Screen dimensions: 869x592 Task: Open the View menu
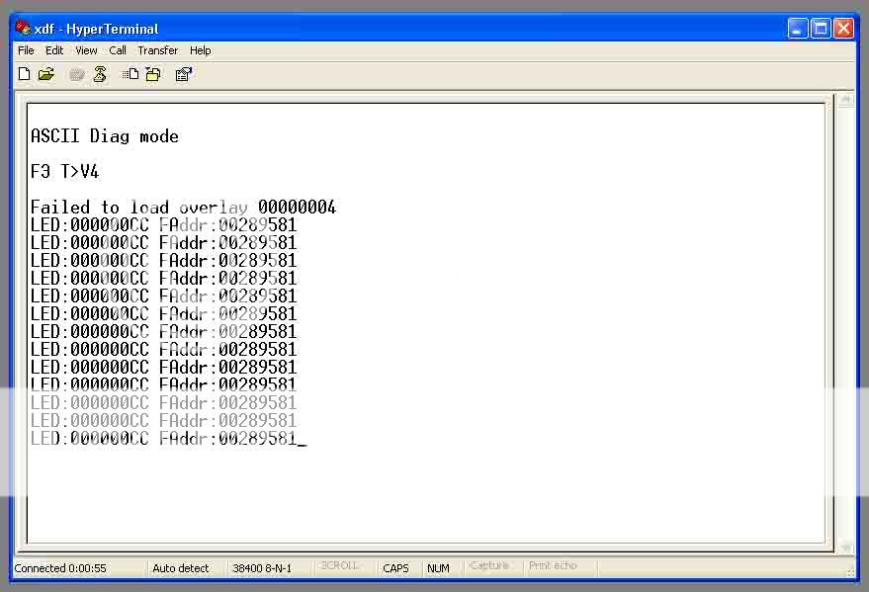[x=87, y=50]
